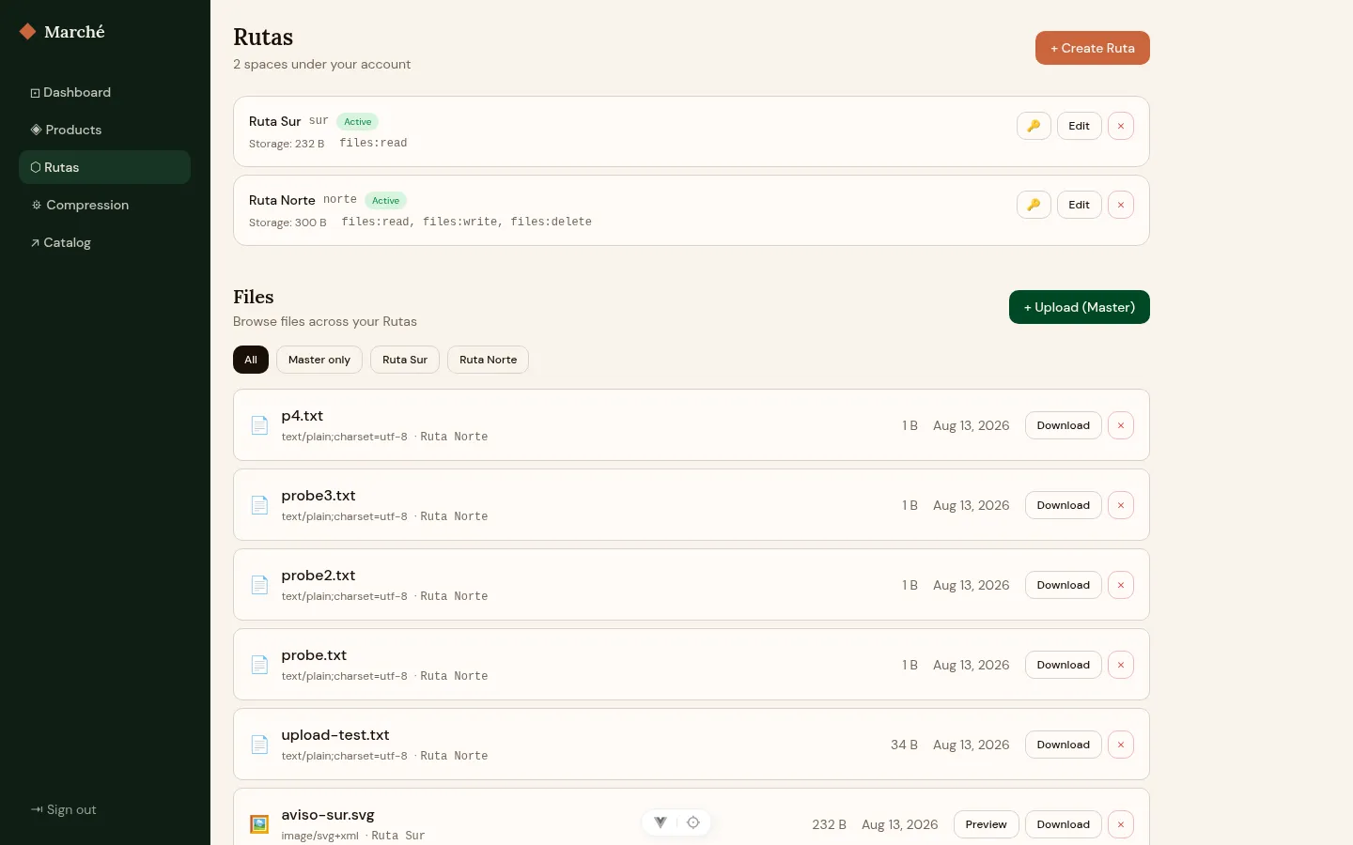Delete Ruta Sur with its × button
This screenshot has width=1353, height=845.
click(x=1120, y=126)
